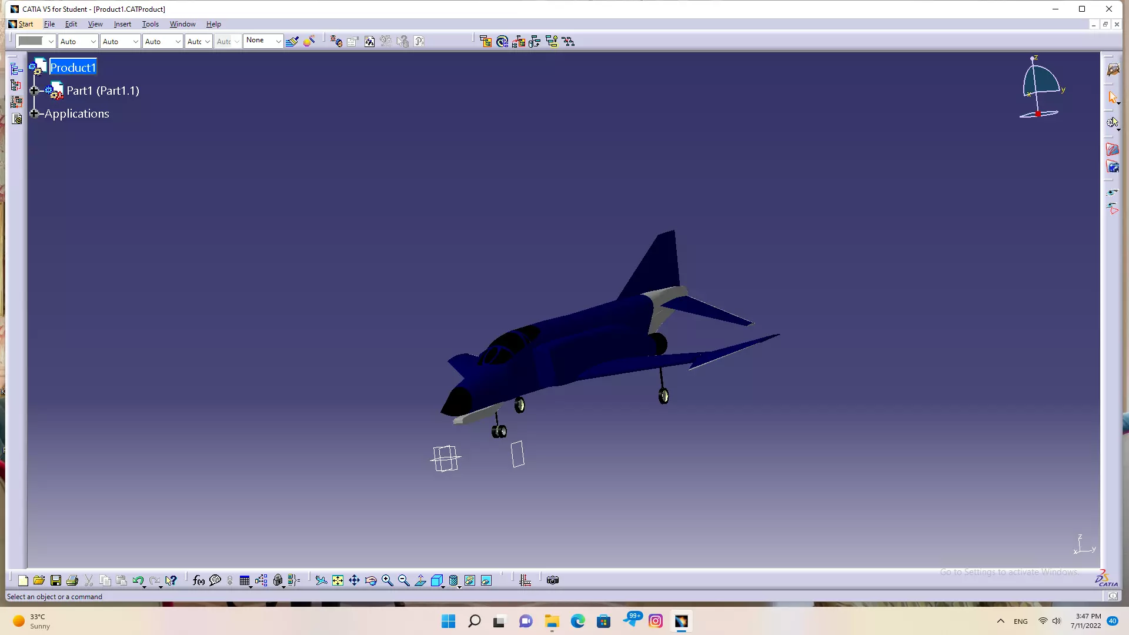The height and width of the screenshot is (635, 1129).
Task: Click the gray color swatch field
Action: [31, 41]
